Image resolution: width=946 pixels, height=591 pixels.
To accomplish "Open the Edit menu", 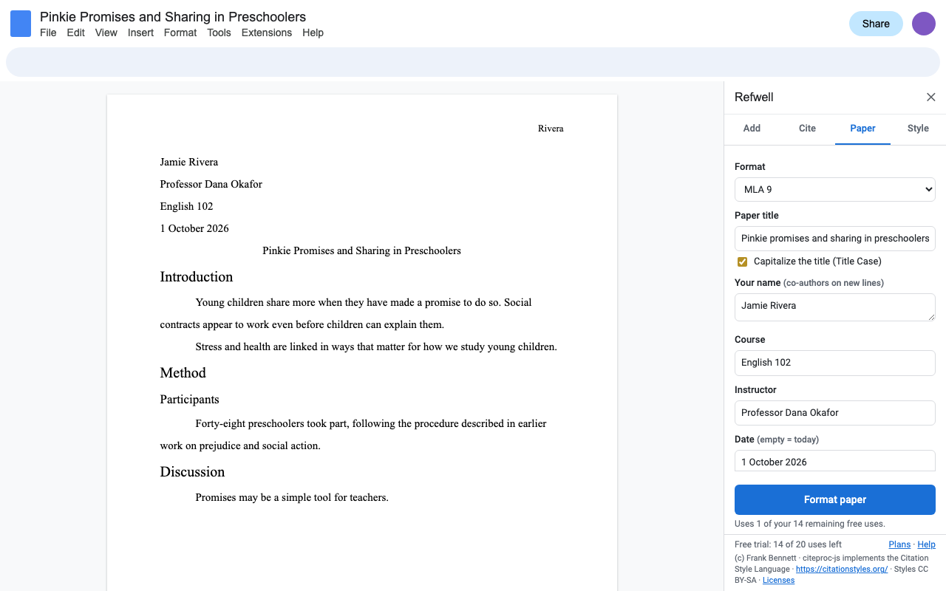I will [76, 33].
